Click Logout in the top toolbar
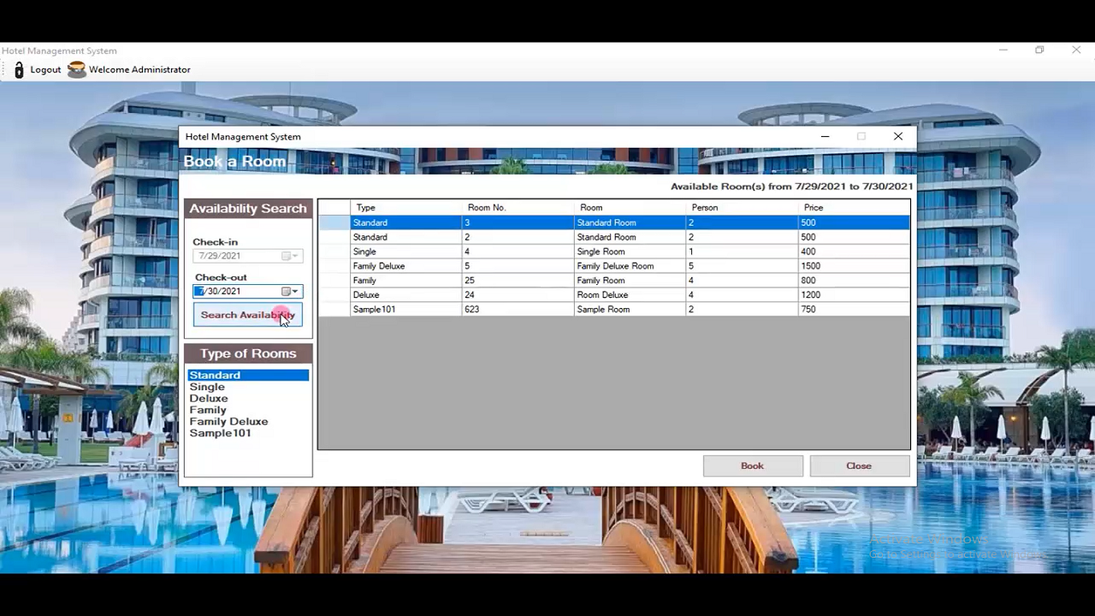 click(x=45, y=69)
